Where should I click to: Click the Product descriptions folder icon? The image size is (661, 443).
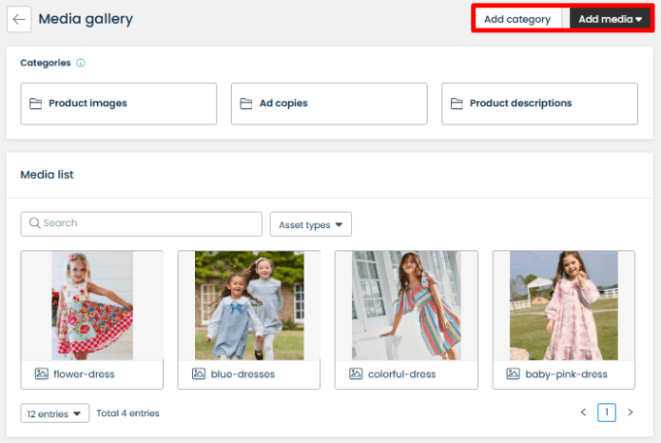457,104
